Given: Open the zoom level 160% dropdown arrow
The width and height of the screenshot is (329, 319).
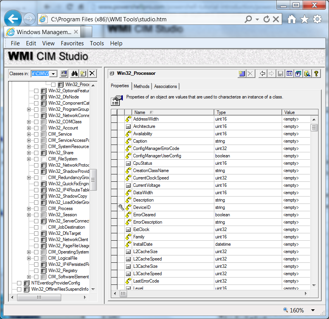Looking at the screenshot, I should click(x=313, y=310).
